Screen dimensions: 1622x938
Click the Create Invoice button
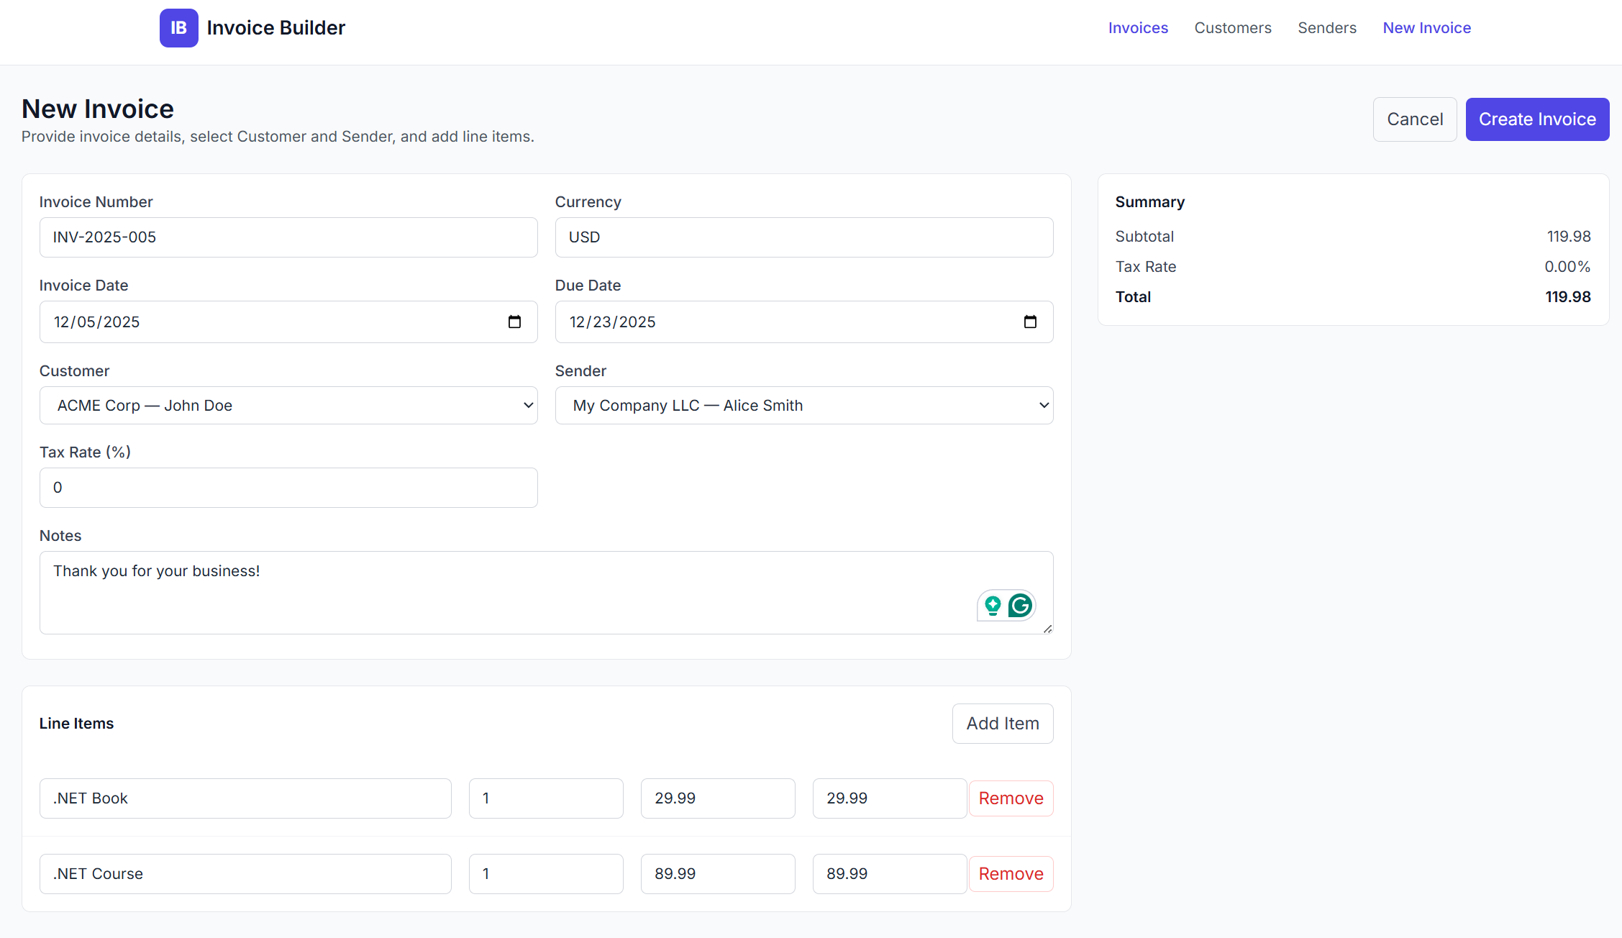click(1537, 119)
